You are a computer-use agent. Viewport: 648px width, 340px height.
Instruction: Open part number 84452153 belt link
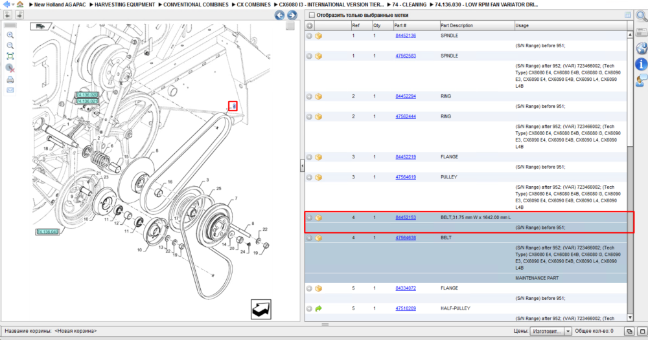click(406, 218)
